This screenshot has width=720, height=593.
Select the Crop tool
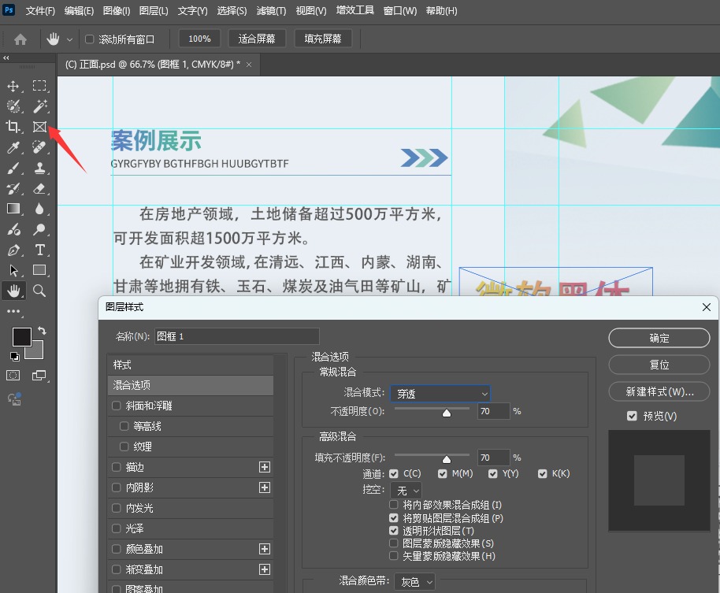(13, 127)
